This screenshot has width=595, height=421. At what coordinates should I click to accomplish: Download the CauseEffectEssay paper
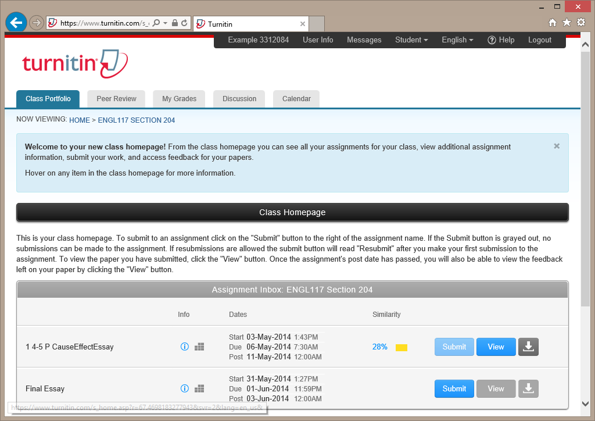click(528, 347)
